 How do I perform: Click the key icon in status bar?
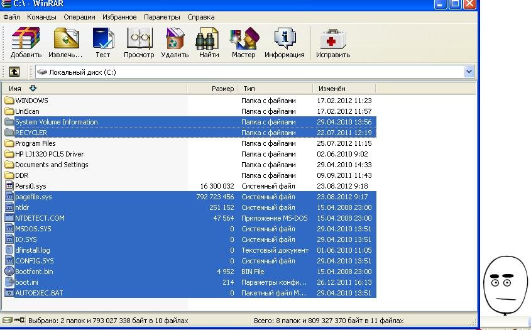click(19, 320)
